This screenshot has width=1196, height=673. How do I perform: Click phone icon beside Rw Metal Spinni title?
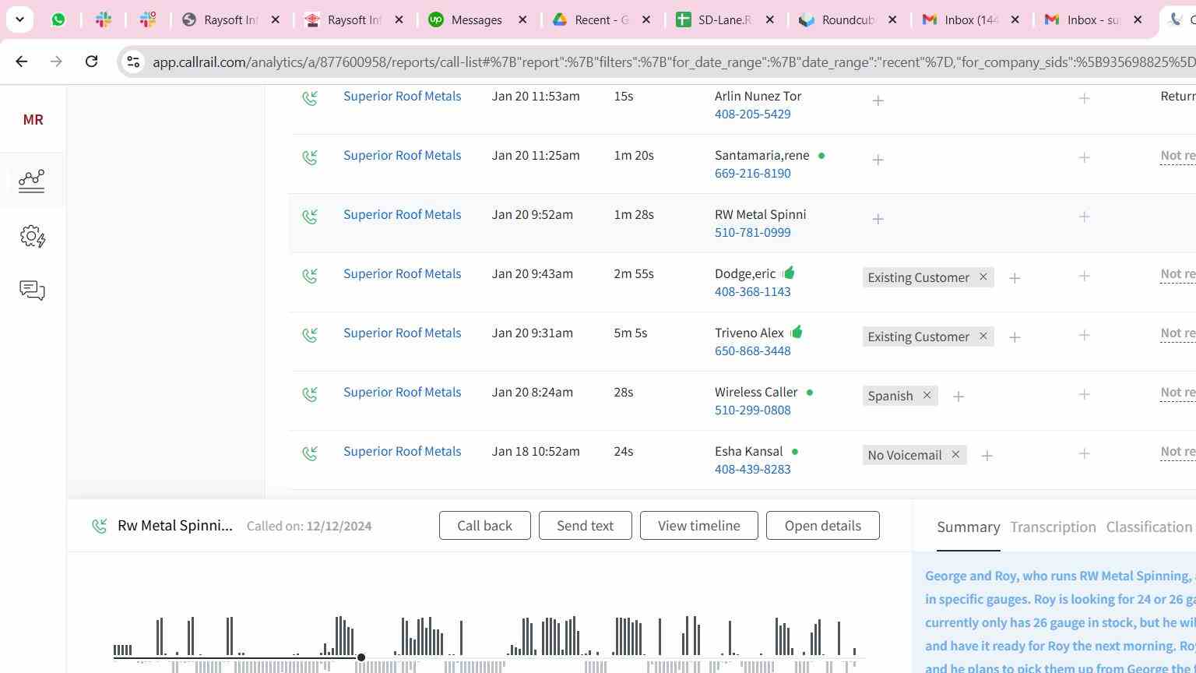pyautogui.click(x=99, y=527)
